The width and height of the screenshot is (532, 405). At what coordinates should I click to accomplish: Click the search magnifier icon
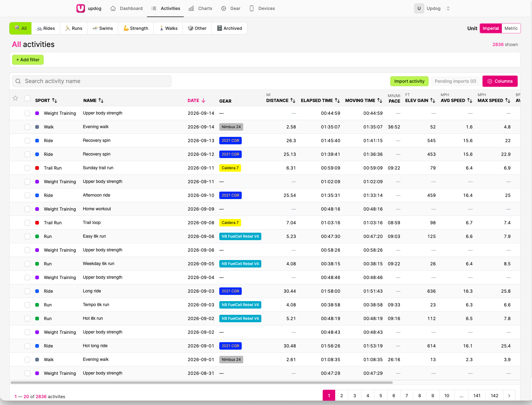[x=18, y=81]
